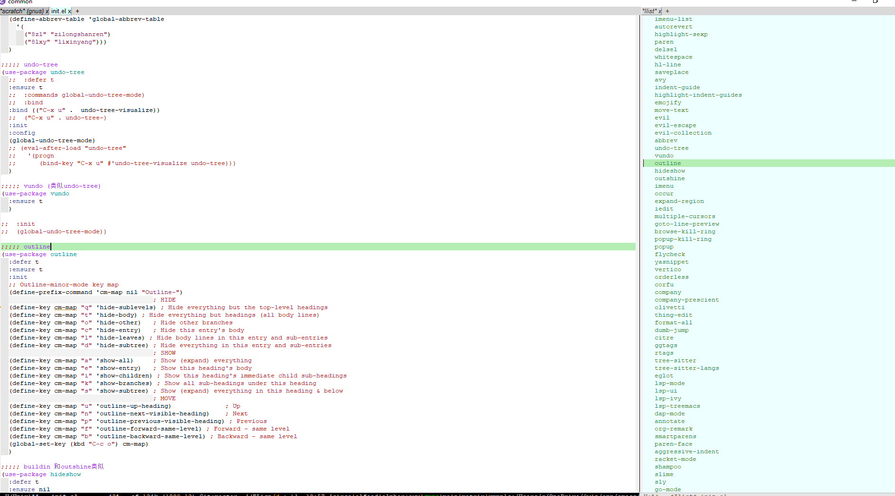This screenshot has height=496, width=895.
Task: Select browse-kill-ring in Ilist
Action: 685,231
